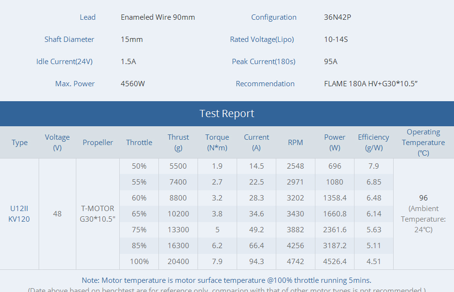Click the motor temperature note text
Screen dimensions: 454x292
click(227, 280)
